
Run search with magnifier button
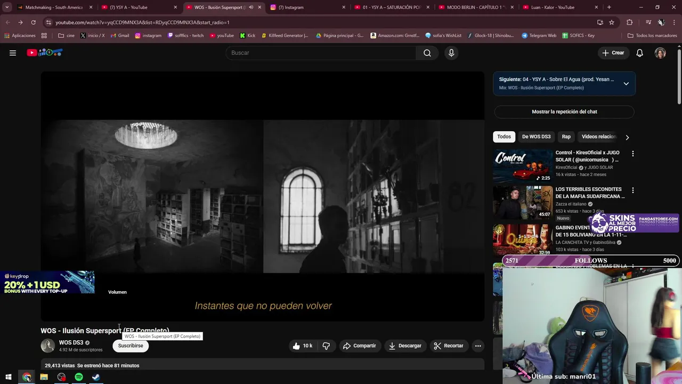tap(427, 53)
